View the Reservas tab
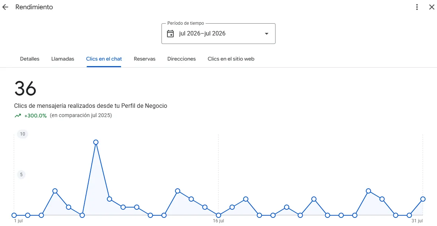437x226 pixels. coord(145,59)
